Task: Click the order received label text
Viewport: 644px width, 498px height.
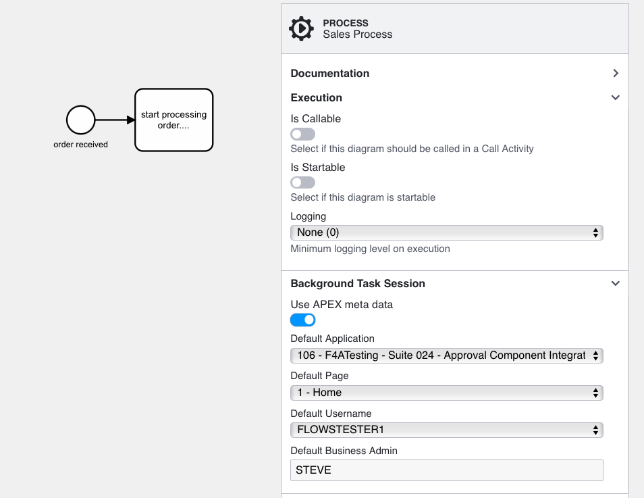Action: point(80,145)
